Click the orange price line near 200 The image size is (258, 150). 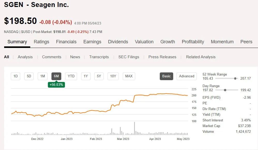[x=155, y=94]
